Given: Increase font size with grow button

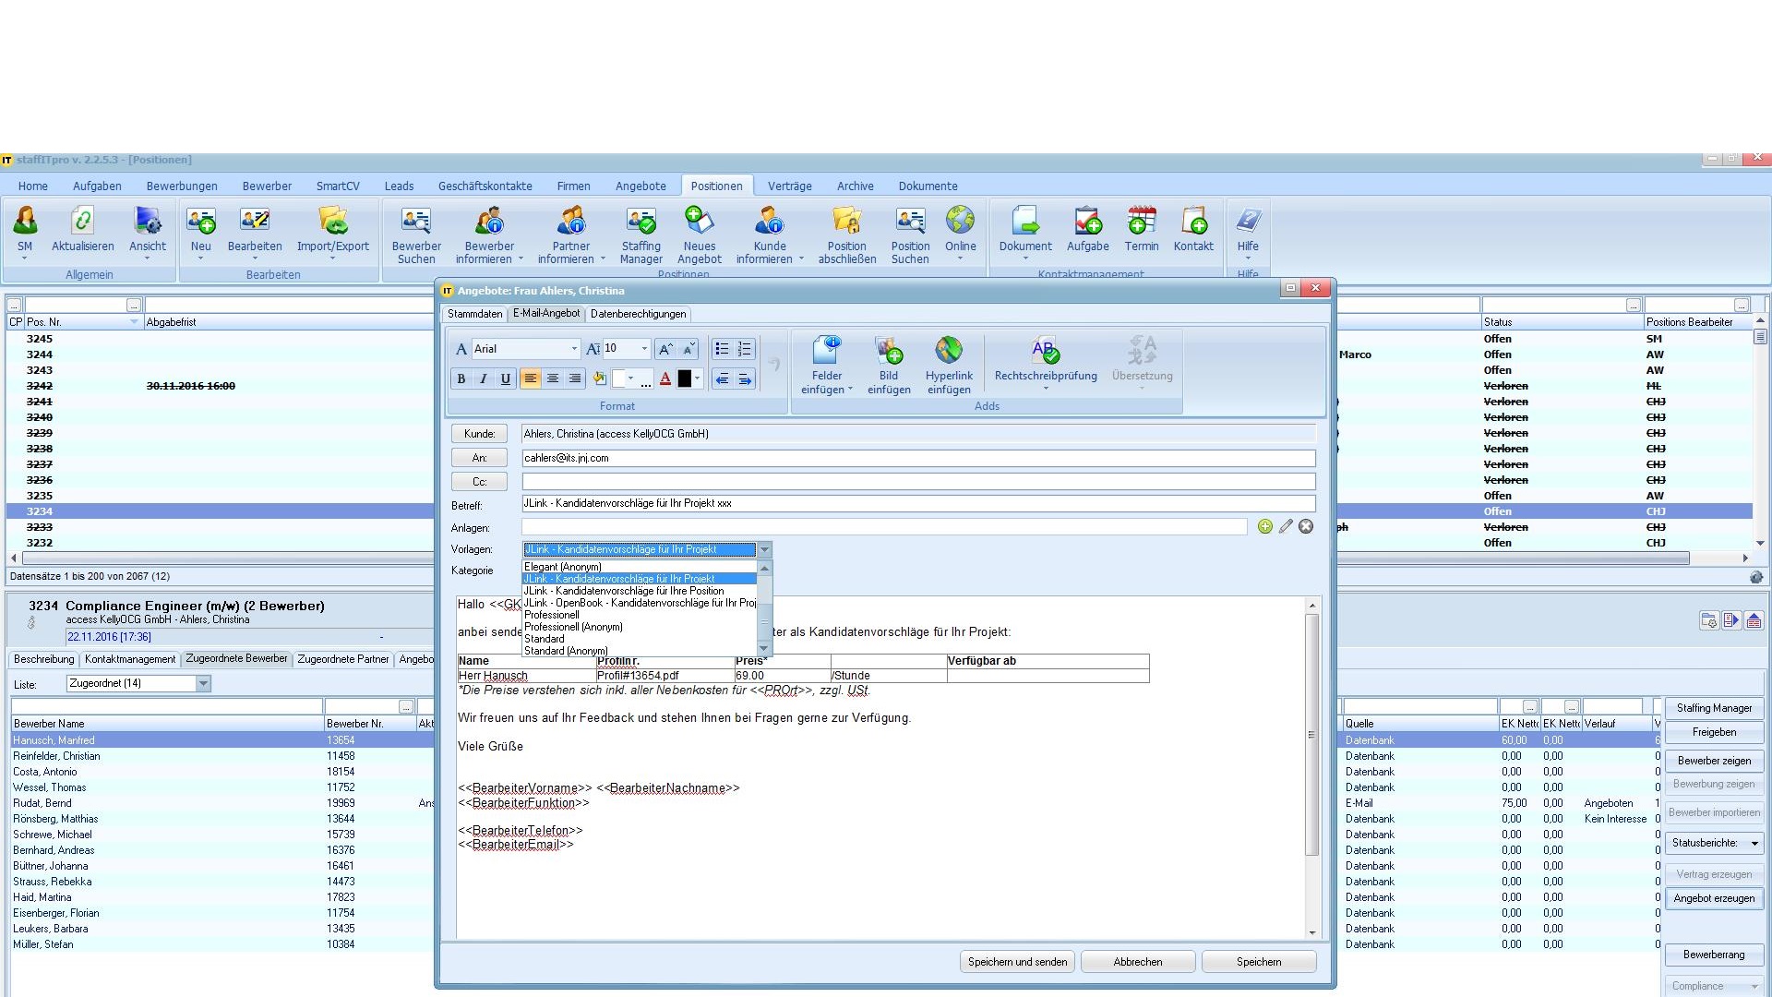Looking at the screenshot, I should pyautogui.click(x=665, y=349).
